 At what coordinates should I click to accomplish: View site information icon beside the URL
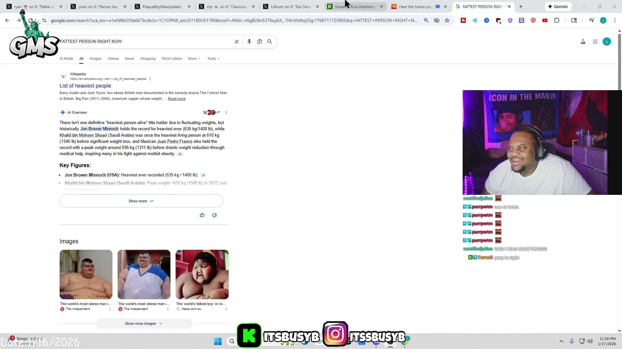[x=44, y=20]
